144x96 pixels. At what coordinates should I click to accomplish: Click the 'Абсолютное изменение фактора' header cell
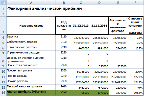[x=118, y=26]
